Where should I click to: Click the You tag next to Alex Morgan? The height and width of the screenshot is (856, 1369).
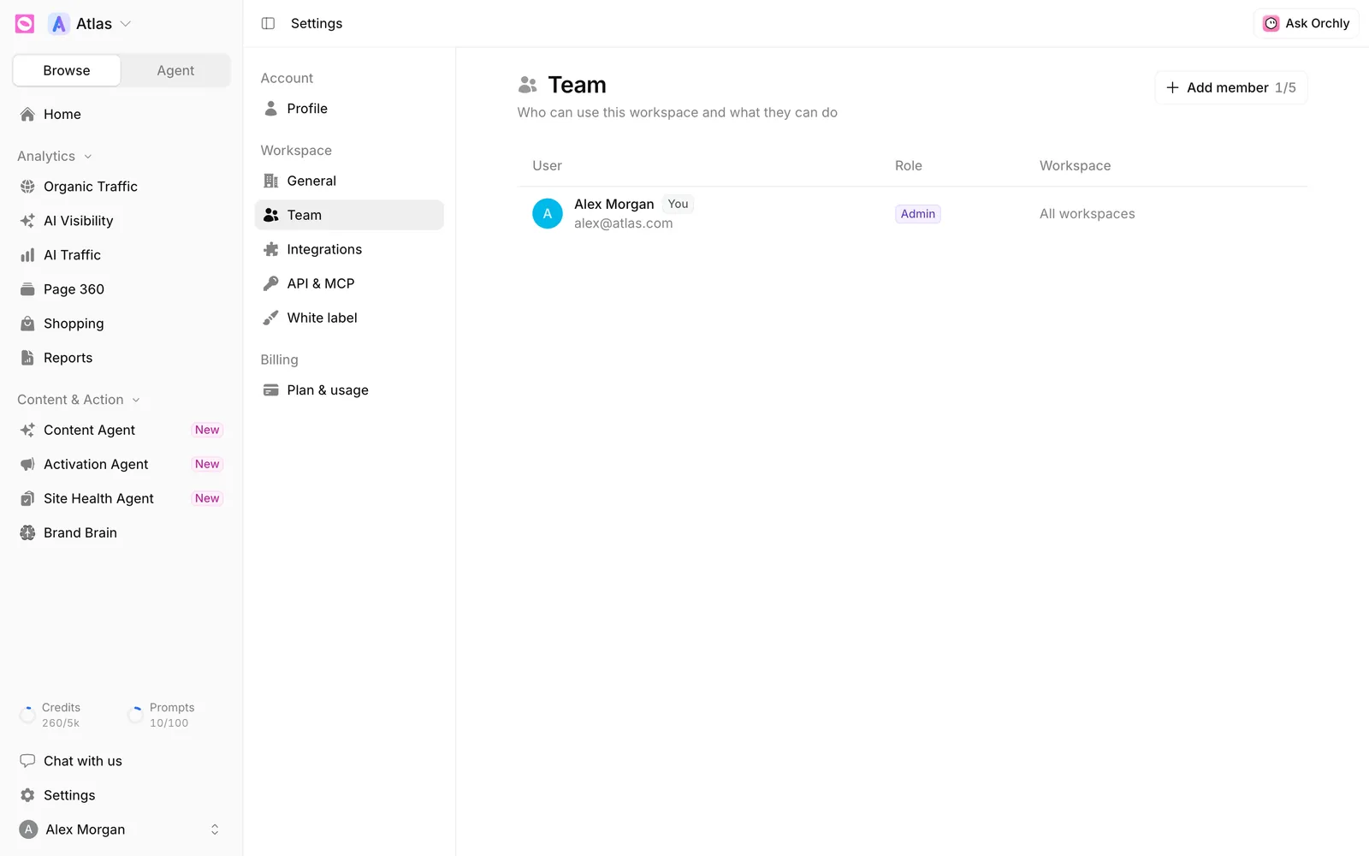point(679,204)
